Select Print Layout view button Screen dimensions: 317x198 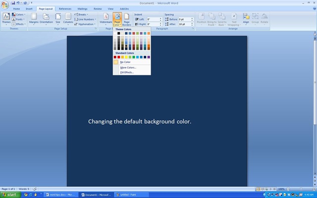coord(258,189)
